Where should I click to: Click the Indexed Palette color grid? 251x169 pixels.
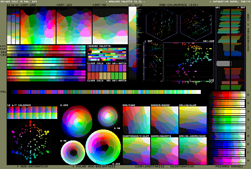point(107,54)
